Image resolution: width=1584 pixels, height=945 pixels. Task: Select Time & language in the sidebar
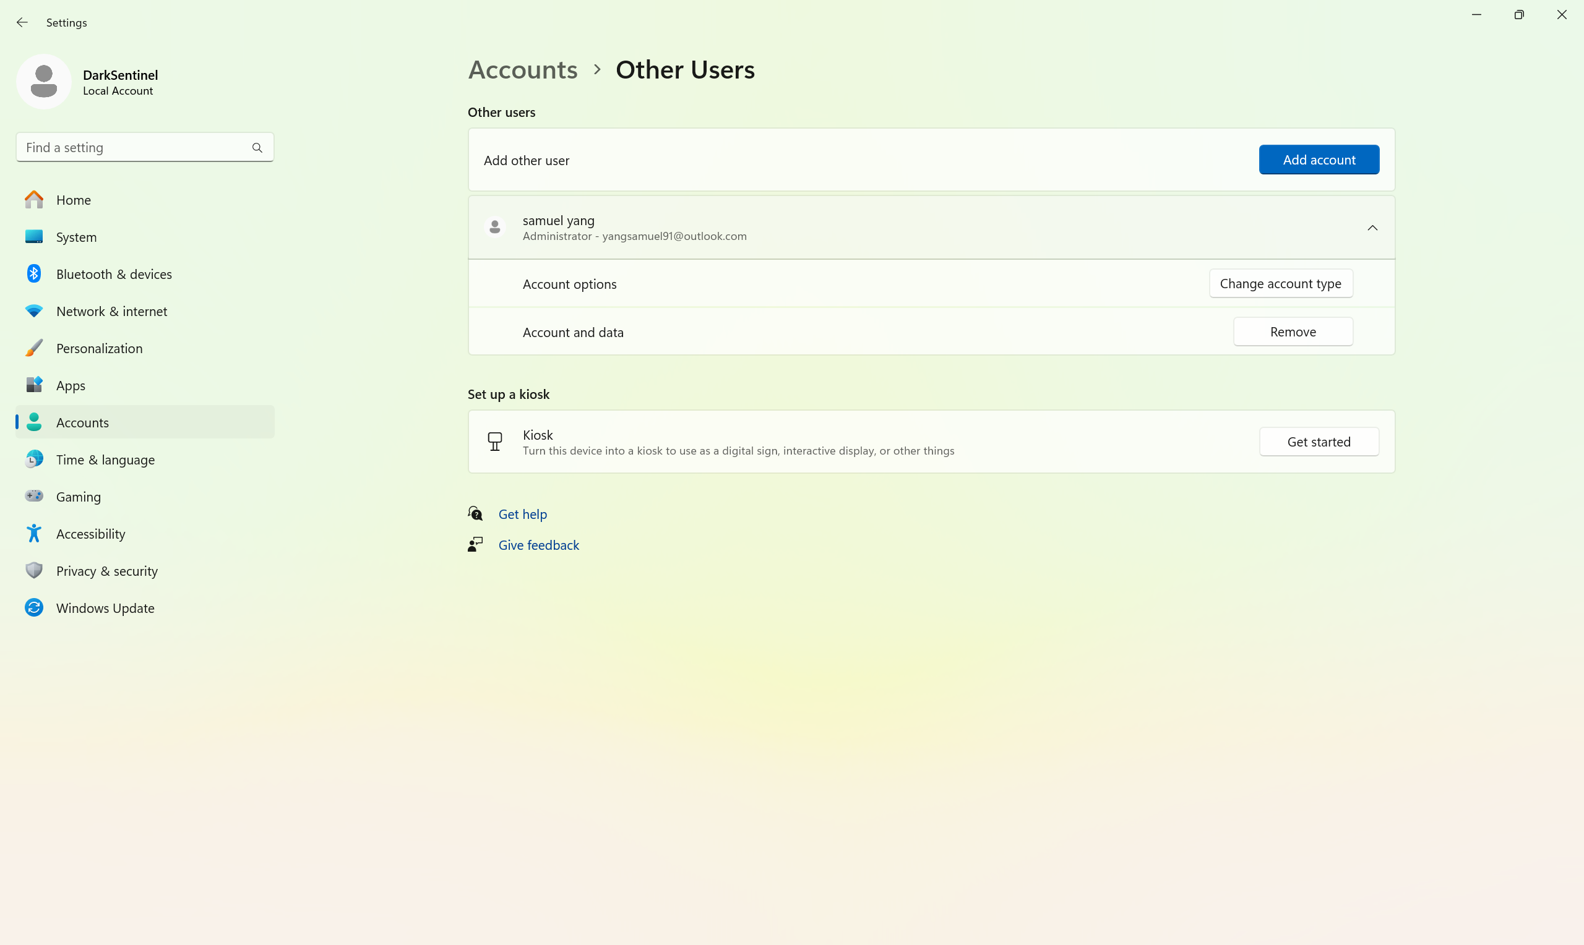click(145, 459)
